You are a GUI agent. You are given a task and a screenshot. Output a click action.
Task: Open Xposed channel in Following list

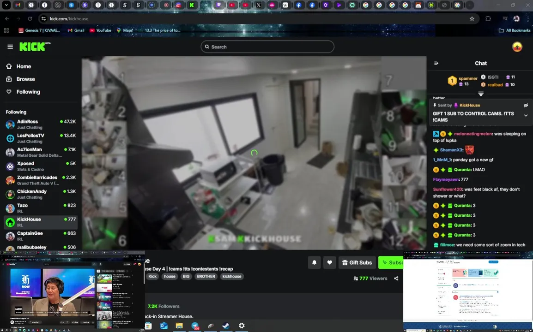coord(41,166)
